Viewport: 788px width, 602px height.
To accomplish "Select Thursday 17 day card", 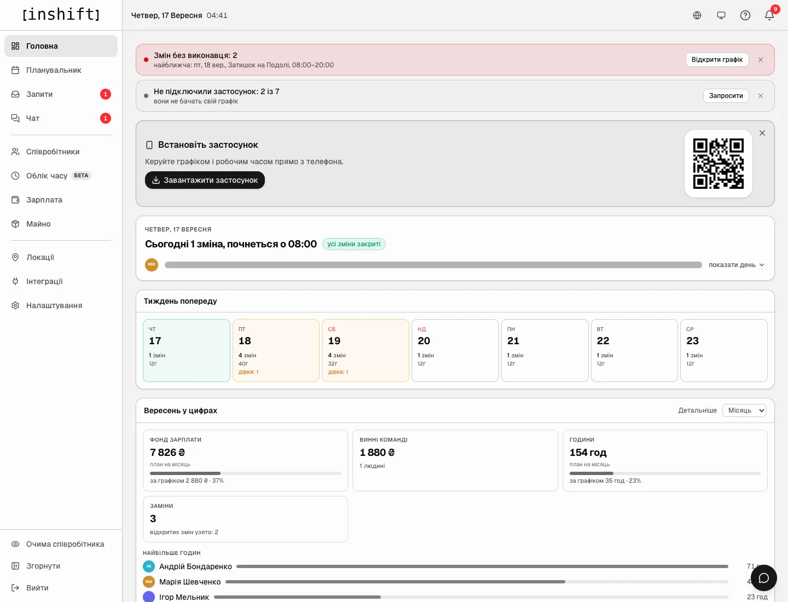I will (187, 350).
